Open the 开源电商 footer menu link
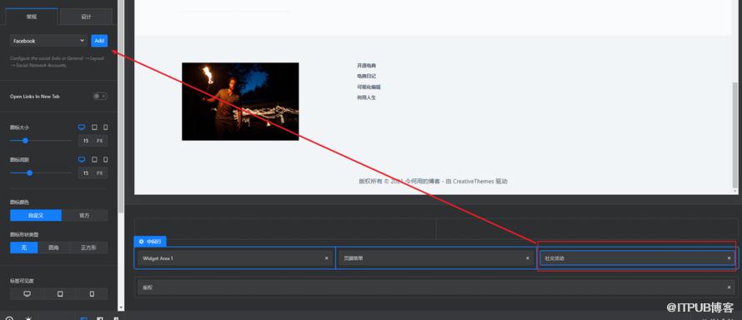The width and height of the screenshot is (742, 320). point(367,66)
